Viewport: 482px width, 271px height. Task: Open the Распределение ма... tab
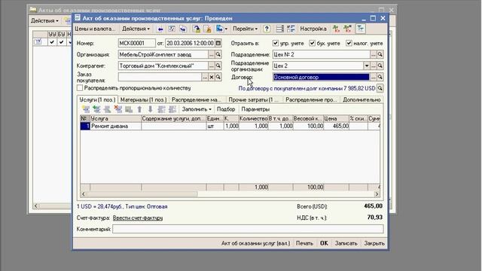point(197,100)
